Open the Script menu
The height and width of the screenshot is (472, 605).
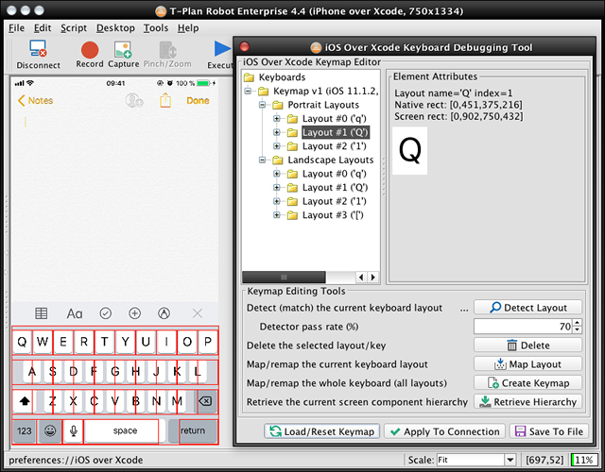click(x=74, y=28)
